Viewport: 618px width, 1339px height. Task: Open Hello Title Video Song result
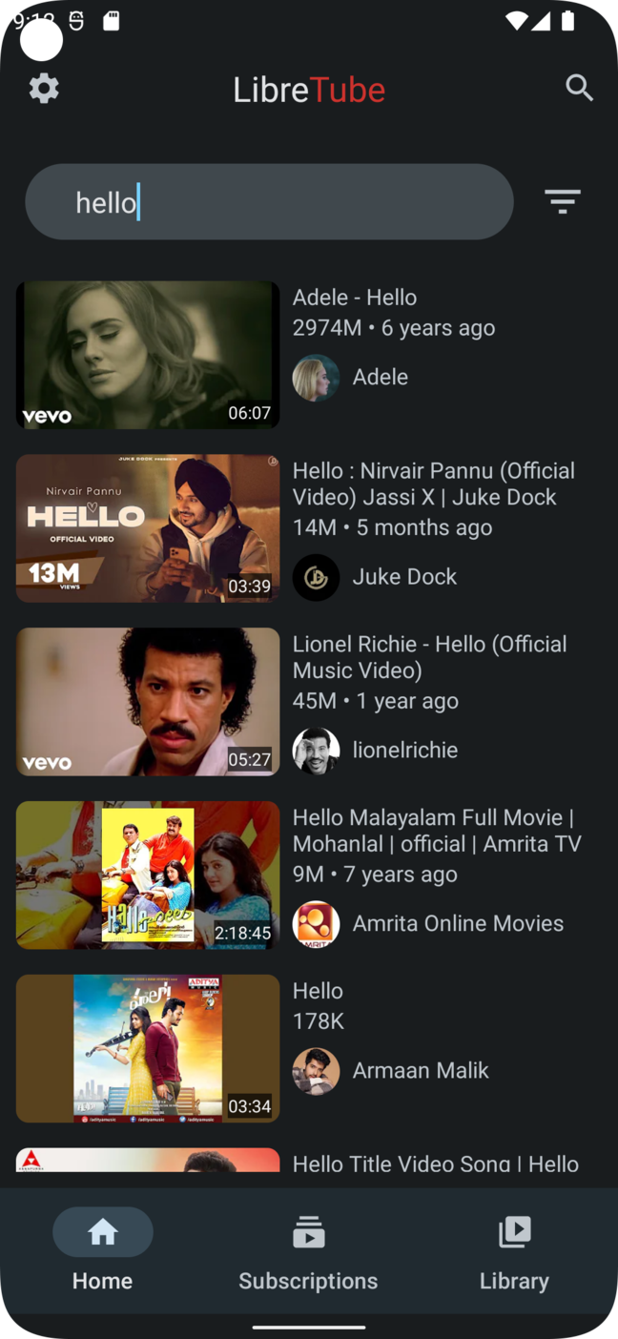(436, 1164)
